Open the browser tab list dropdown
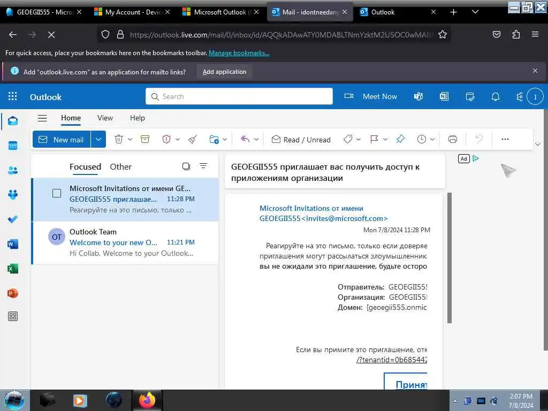The width and height of the screenshot is (548, 411). pyautogui.click(x=475, y=12)
